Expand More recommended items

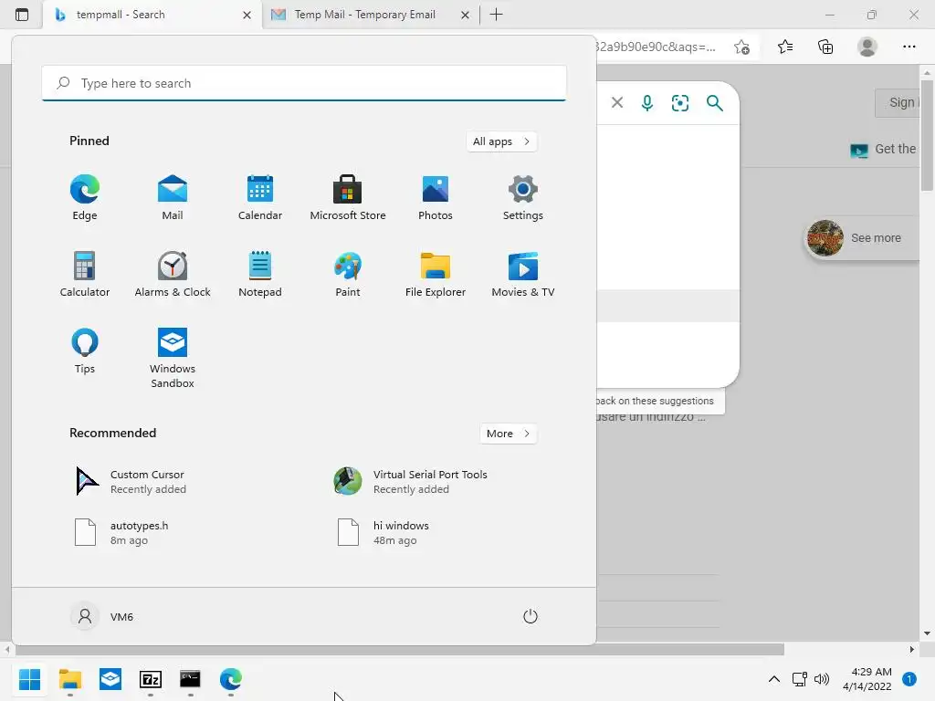click(508, 434)
